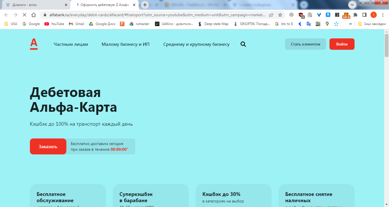Toggle the browser side panel icon
389x207 pixels.
[364, 15]
